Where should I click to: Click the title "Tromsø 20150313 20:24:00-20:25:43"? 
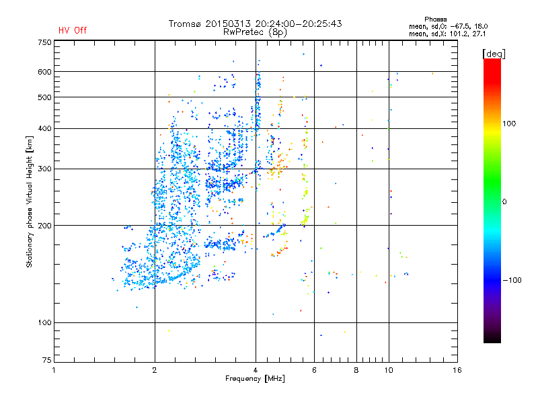point(255,24)
